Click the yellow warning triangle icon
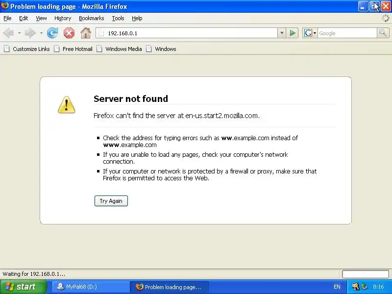The image size is (392, 294). (66, 104)
